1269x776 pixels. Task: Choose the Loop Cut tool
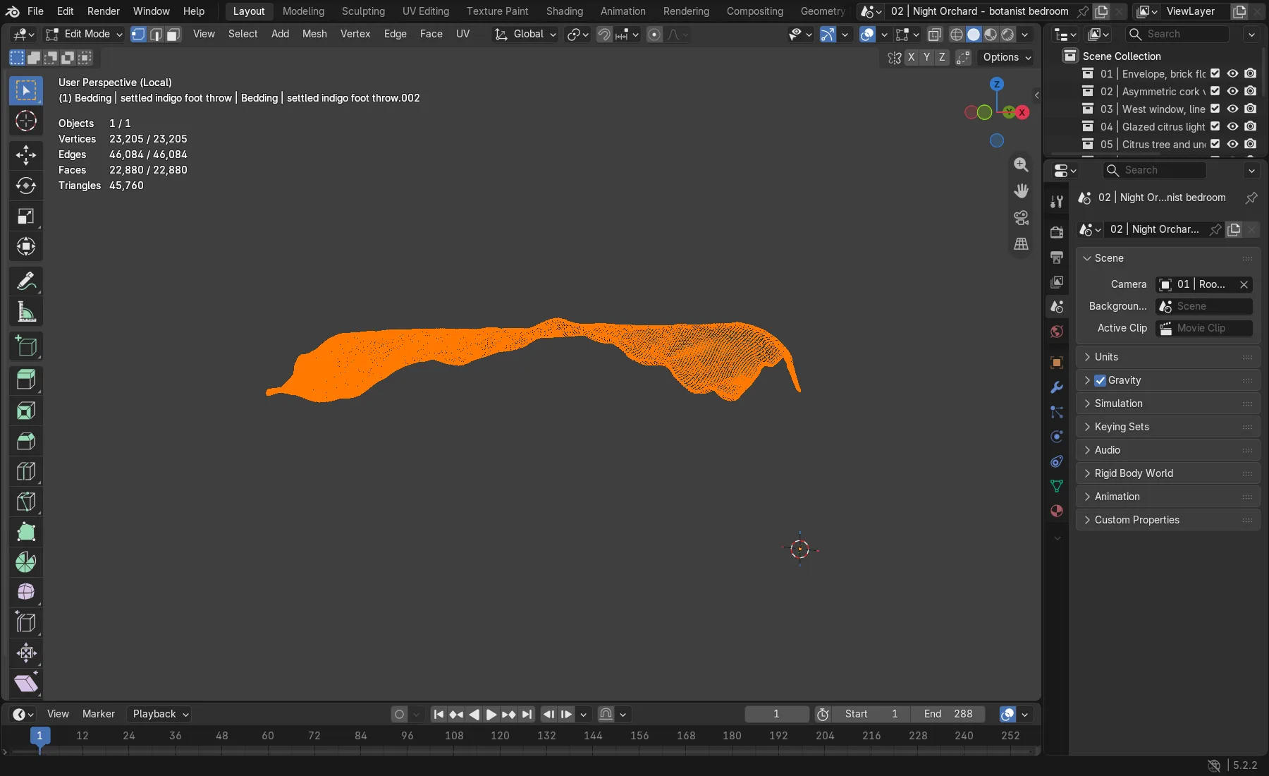pos(26,471)
